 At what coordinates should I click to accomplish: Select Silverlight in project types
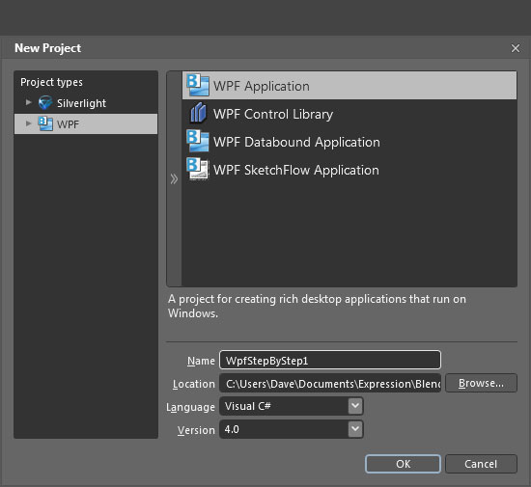point(81,103)
